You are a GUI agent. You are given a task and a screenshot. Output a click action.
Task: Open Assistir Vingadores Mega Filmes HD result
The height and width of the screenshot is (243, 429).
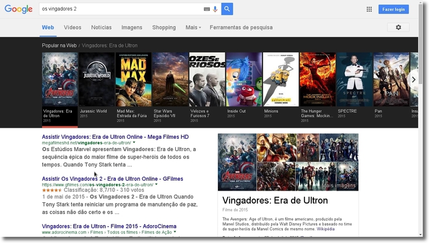click(115, 137)
